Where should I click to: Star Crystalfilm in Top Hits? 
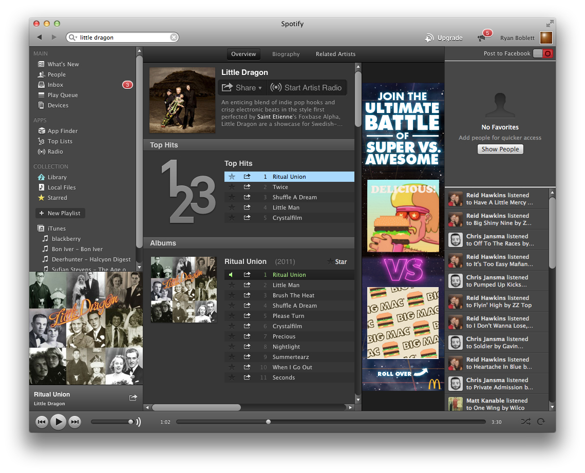click(232, 218)
